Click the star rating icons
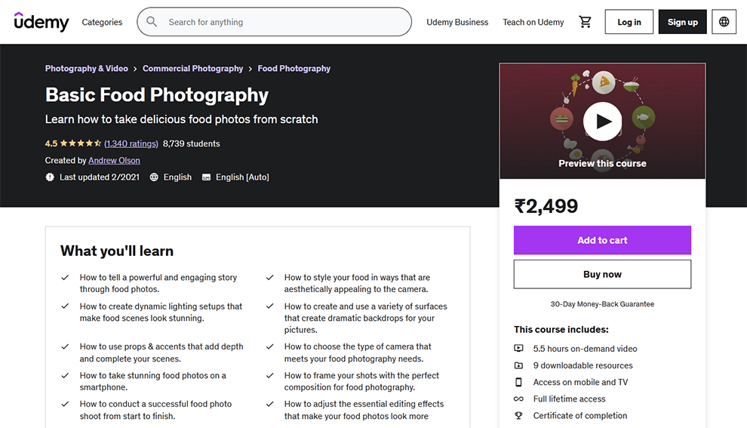This screenshot has width=747, height=428. pos(81,143)
